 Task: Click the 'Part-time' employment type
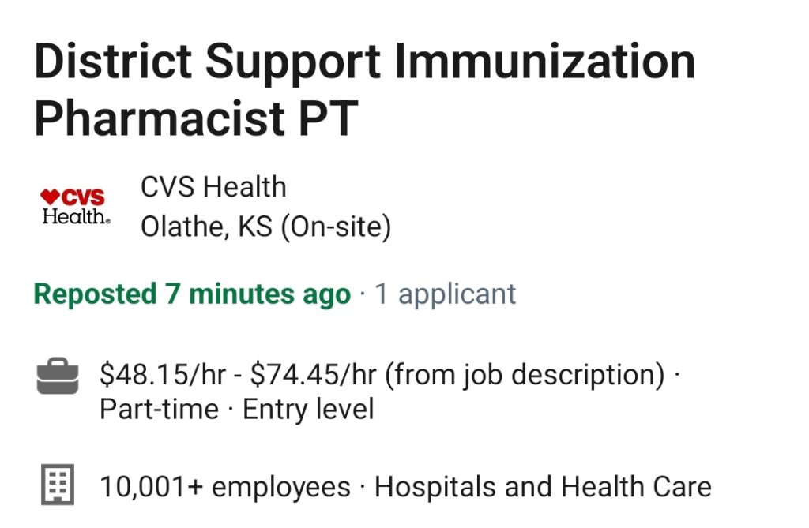[x=159, y=410]
